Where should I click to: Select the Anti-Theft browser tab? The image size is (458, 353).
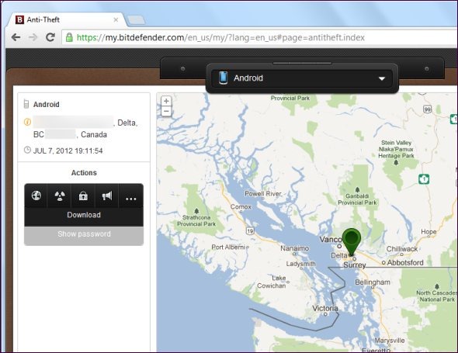67,19
